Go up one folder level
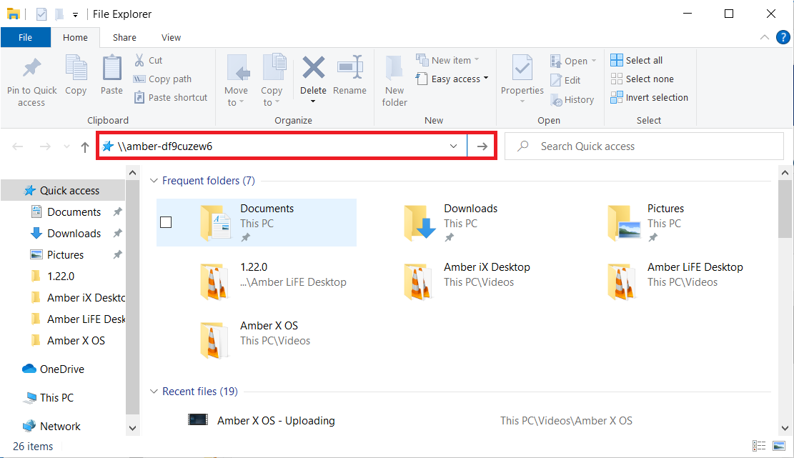Viewport: 794px width, 458px height. tap(84, 146)
